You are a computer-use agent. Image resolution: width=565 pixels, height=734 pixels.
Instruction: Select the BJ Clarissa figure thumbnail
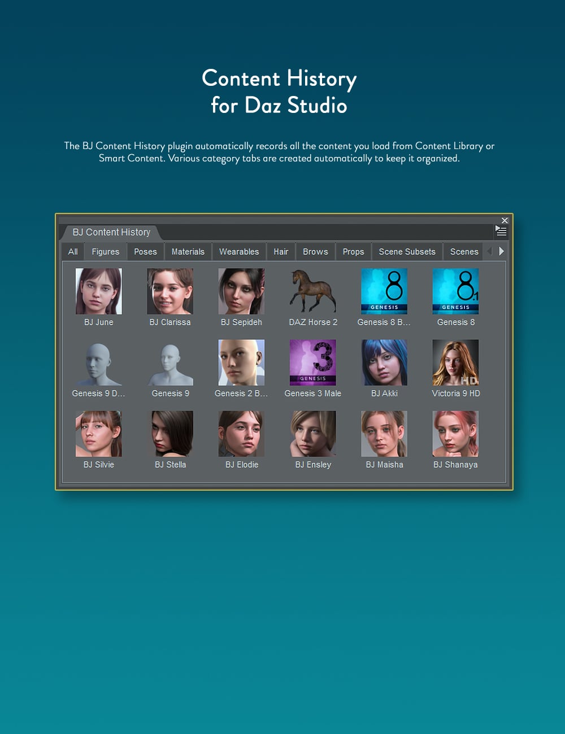point(170,291)
